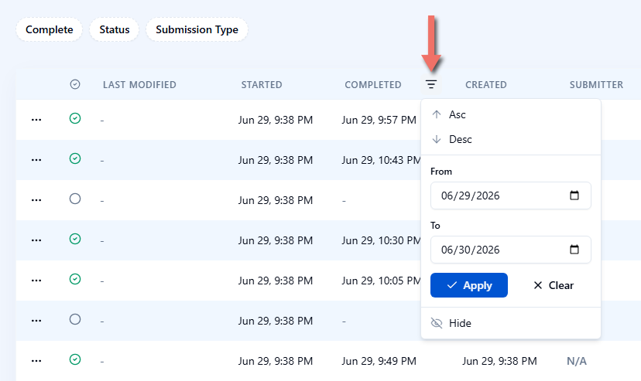Open the Submission Type filter chip
The image size is (641, 381).
[197, 29]
